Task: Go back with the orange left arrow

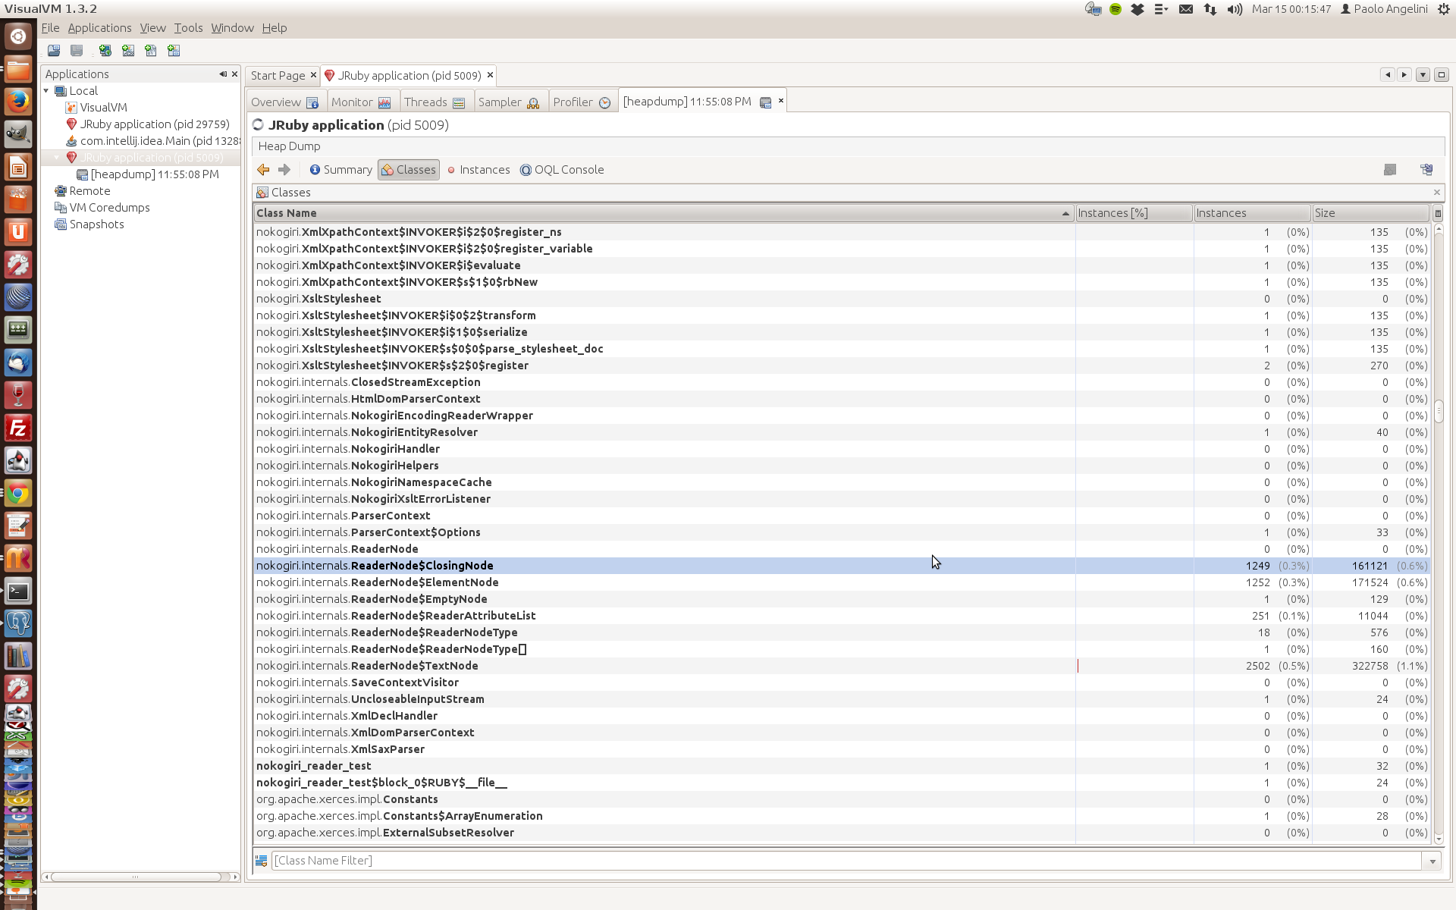Action: pyautogui.click(x=263, y=170)
